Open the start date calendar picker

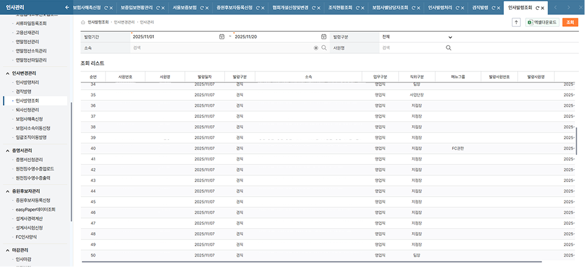[222, 37]
